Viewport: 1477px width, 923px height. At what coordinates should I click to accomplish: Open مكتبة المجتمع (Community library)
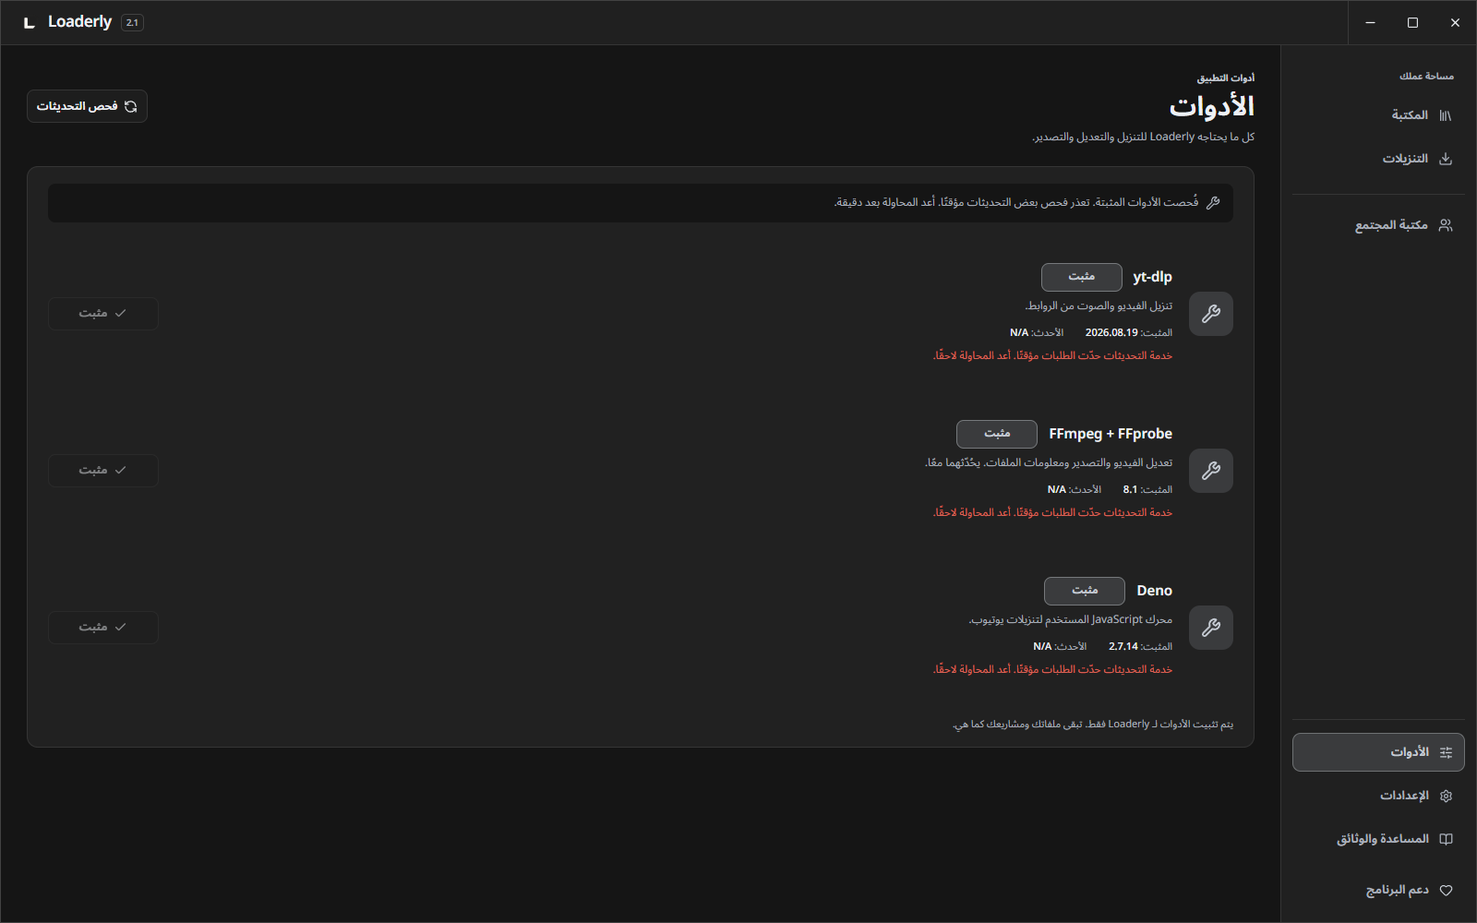pos(1378,225)
